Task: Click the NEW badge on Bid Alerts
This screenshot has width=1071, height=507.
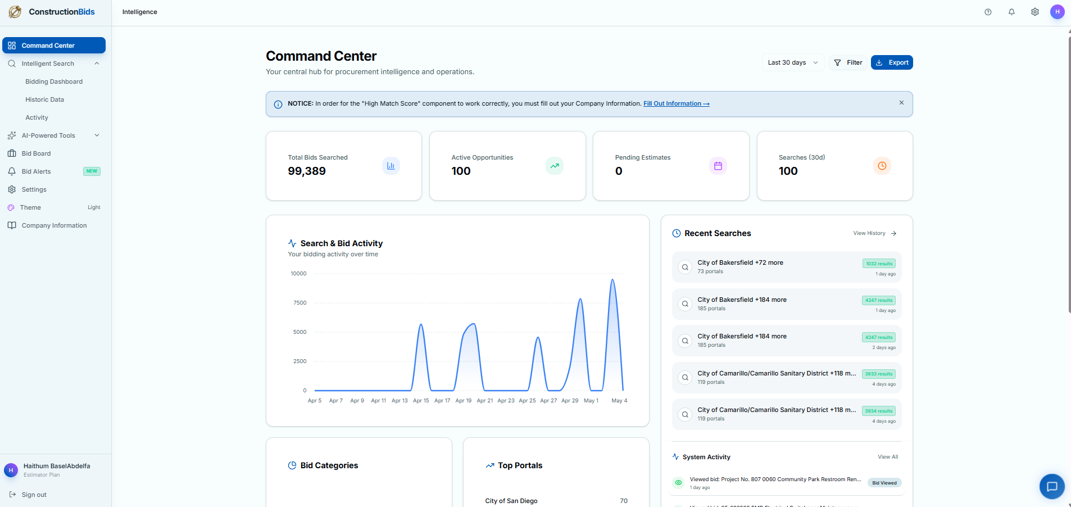Action: click(92, 171)
